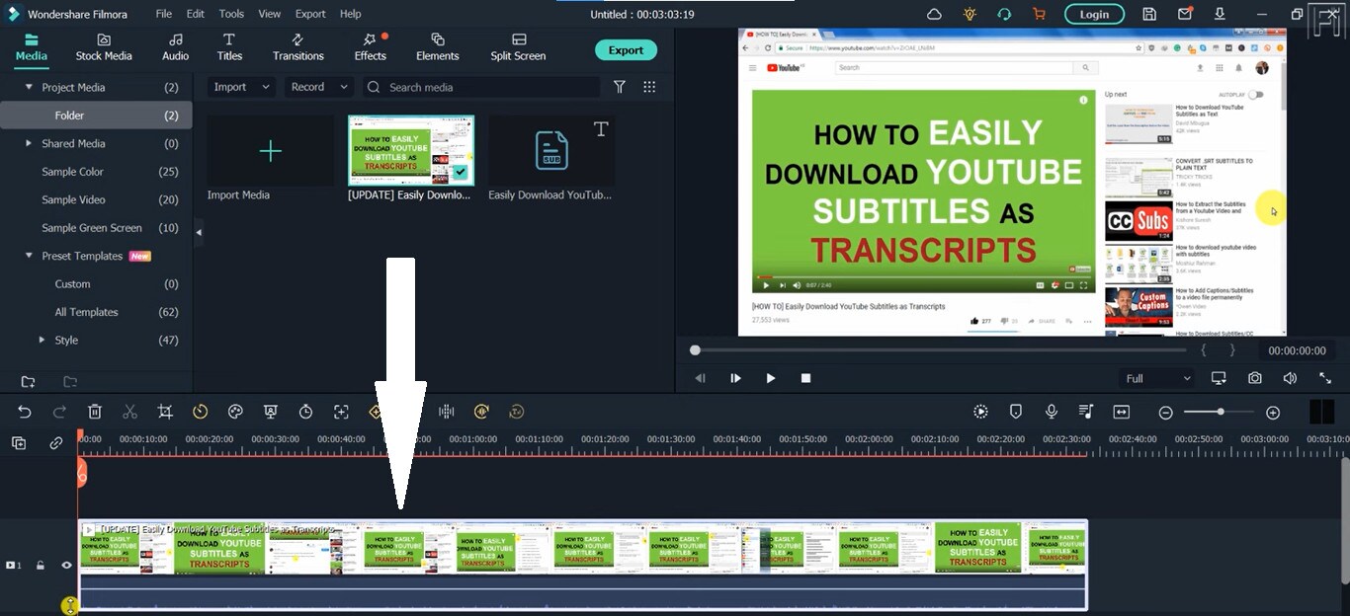Switch to the Effects tab
Image resolution: width=1350 pixels, height=616 pixels.
click(x=371, y=46)
